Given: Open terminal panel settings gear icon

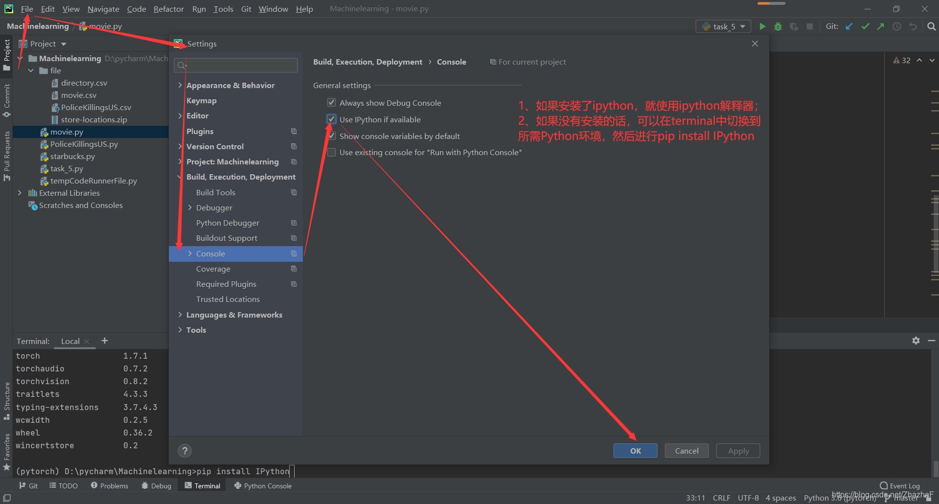Looking at the screenshot, I should (x=916, y=341).
